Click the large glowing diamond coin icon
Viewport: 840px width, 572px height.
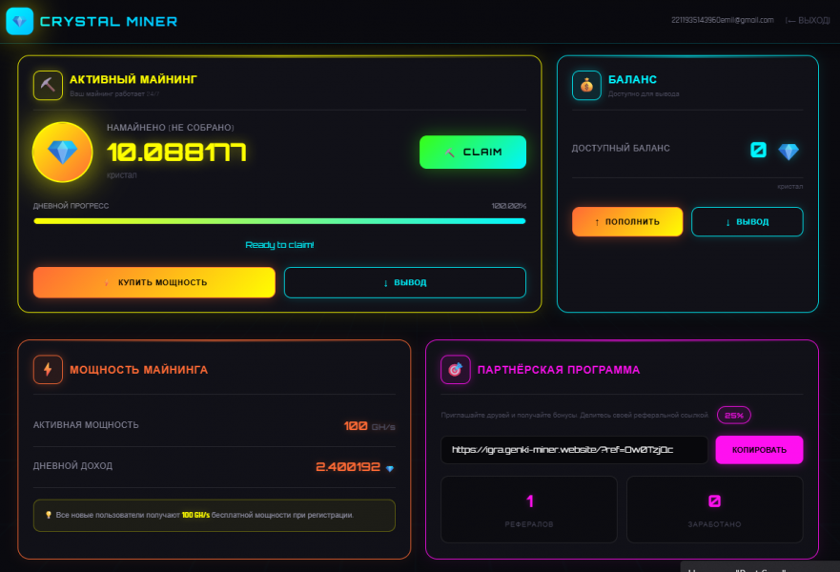pyautogui.click(x=63, y=152)
